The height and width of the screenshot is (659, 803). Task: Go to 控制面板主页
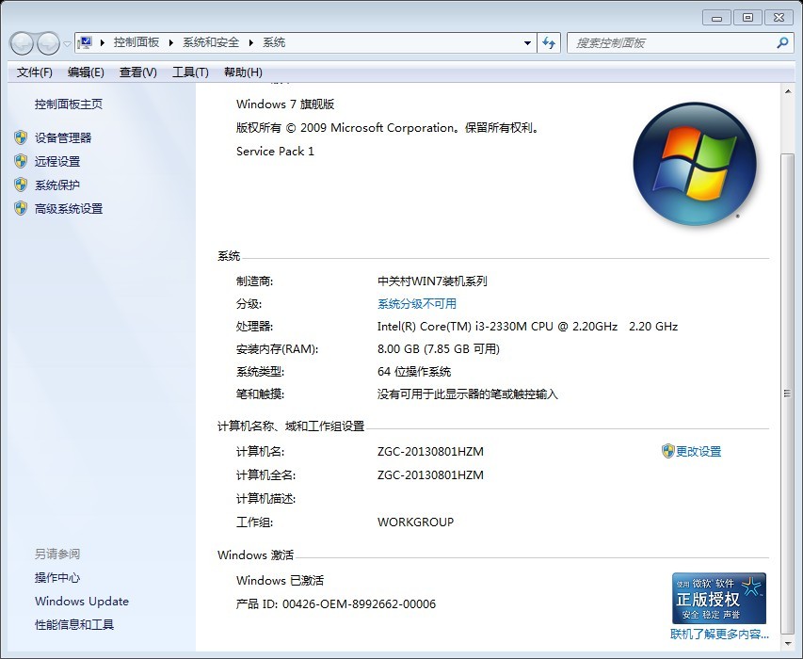69,104
